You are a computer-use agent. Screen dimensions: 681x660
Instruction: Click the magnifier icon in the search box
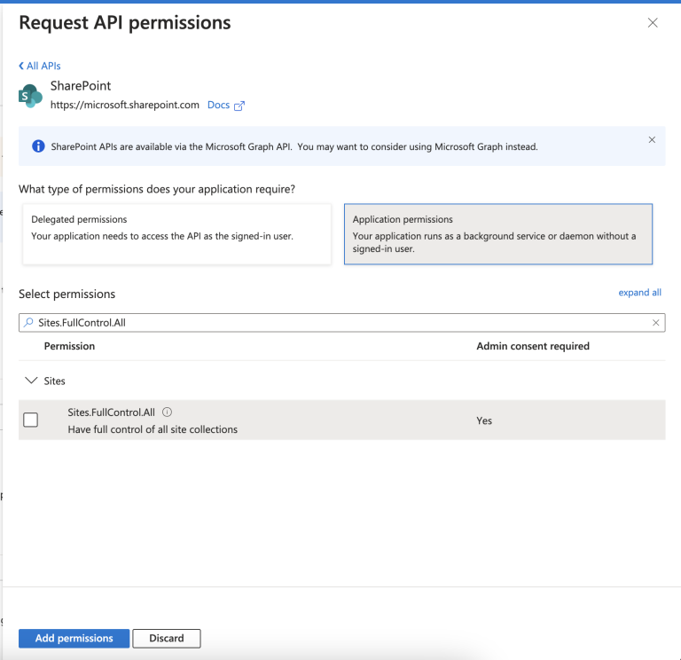[x=29, y=323]
